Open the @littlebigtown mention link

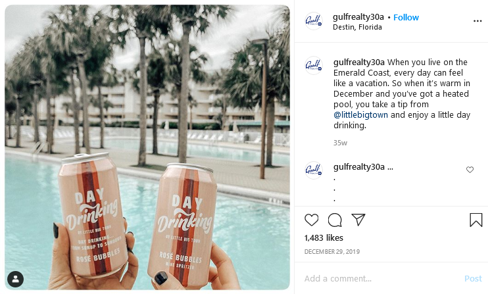point(360,115)
